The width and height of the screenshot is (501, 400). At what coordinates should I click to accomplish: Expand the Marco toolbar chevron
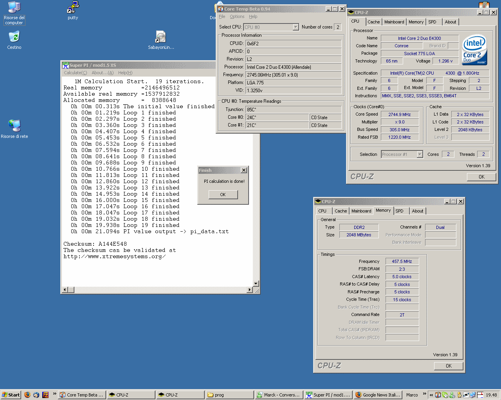pyautogui.click(x=425, y=394)
